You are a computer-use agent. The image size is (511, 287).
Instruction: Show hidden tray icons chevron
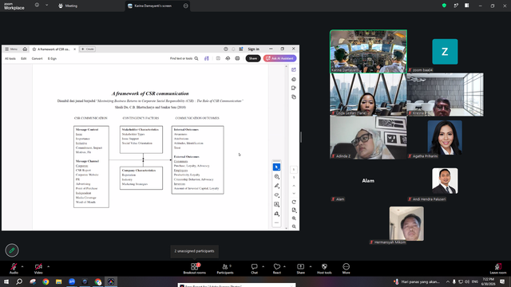click(448, 281)
